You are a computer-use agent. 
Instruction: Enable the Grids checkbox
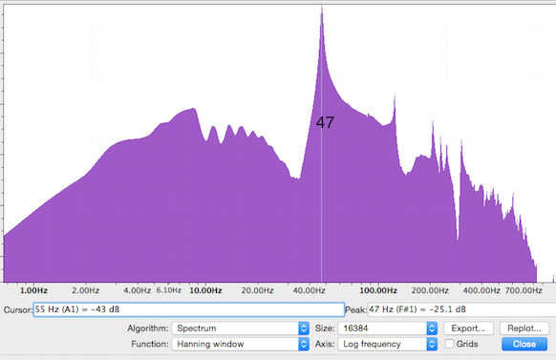(449, 344)
